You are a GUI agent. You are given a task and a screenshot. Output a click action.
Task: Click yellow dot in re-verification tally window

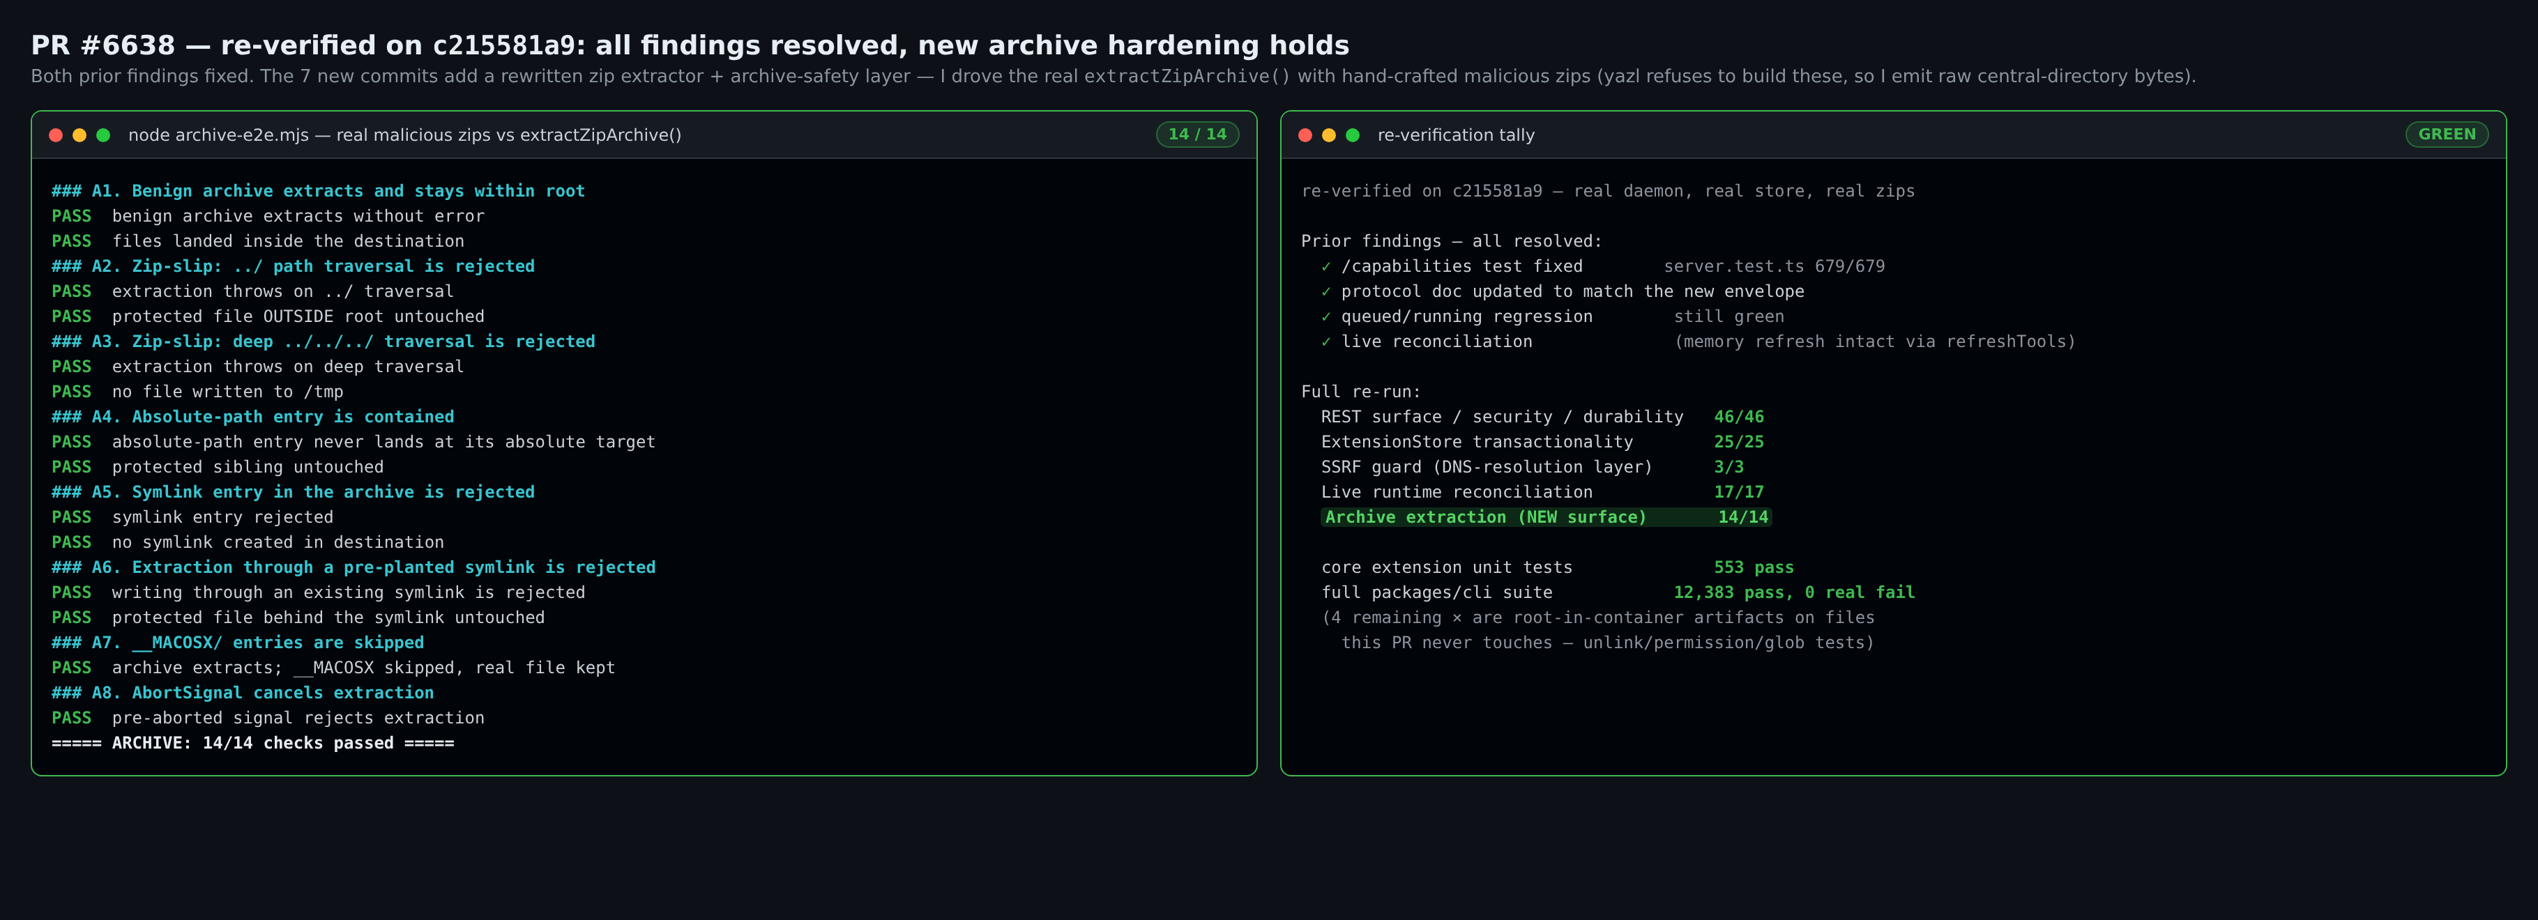1329,135
